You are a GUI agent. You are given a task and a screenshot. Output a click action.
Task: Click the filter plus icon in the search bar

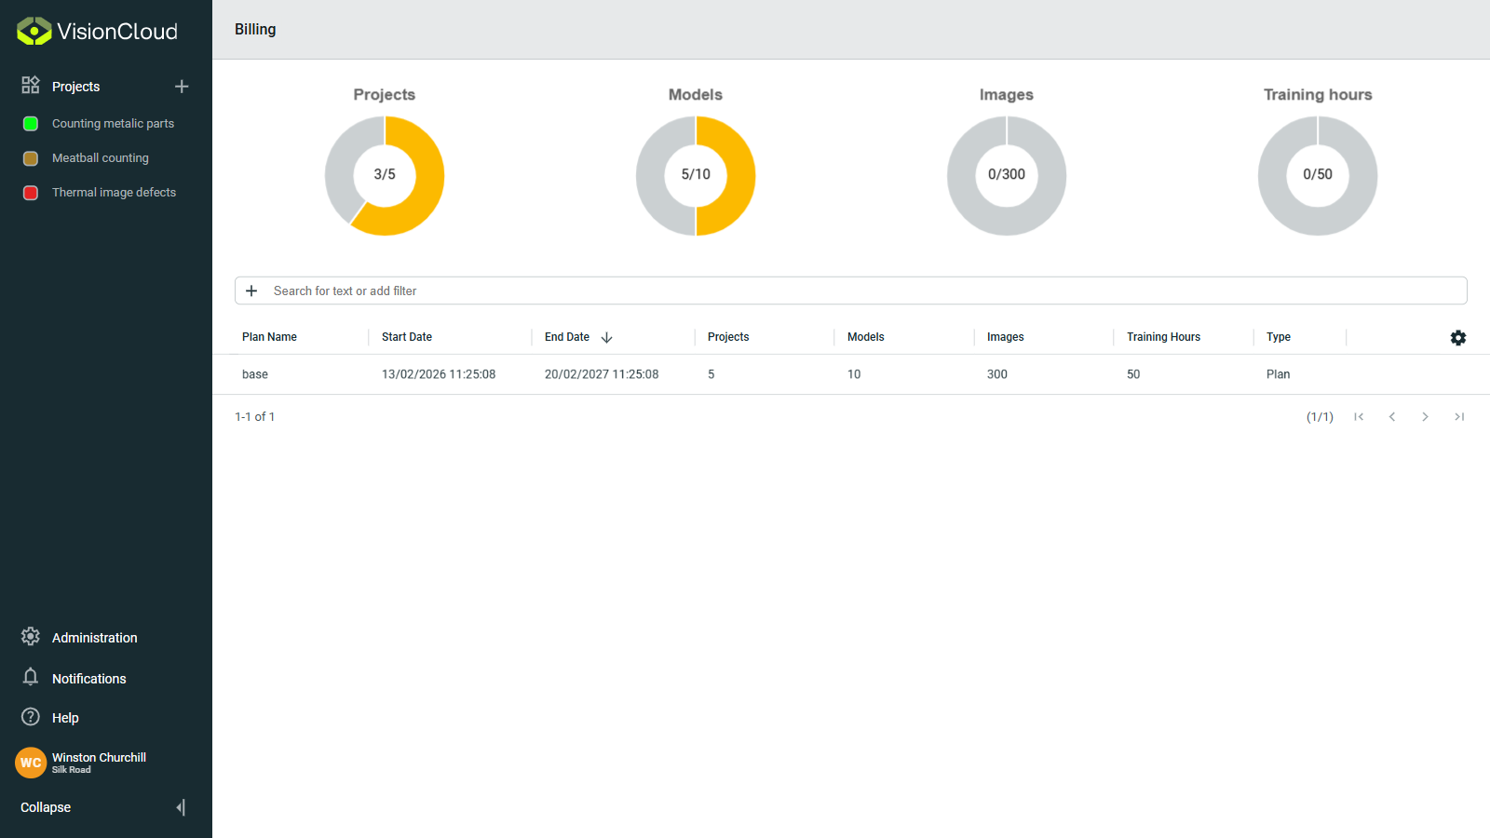(251, 290)
